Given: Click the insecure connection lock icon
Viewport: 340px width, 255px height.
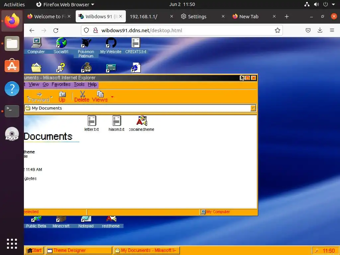Looking at the screenshot, I should [x=95, y=30].
